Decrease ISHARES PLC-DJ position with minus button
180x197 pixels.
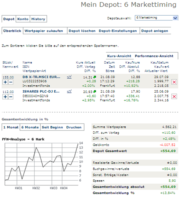(x=11, y=96)
